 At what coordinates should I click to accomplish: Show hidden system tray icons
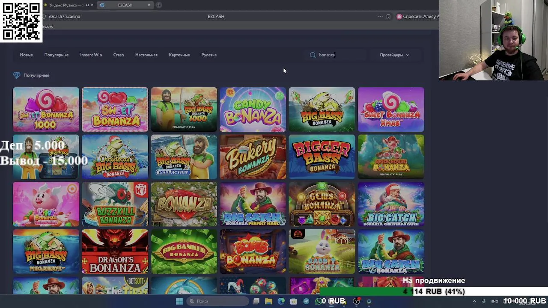point(474,301)
